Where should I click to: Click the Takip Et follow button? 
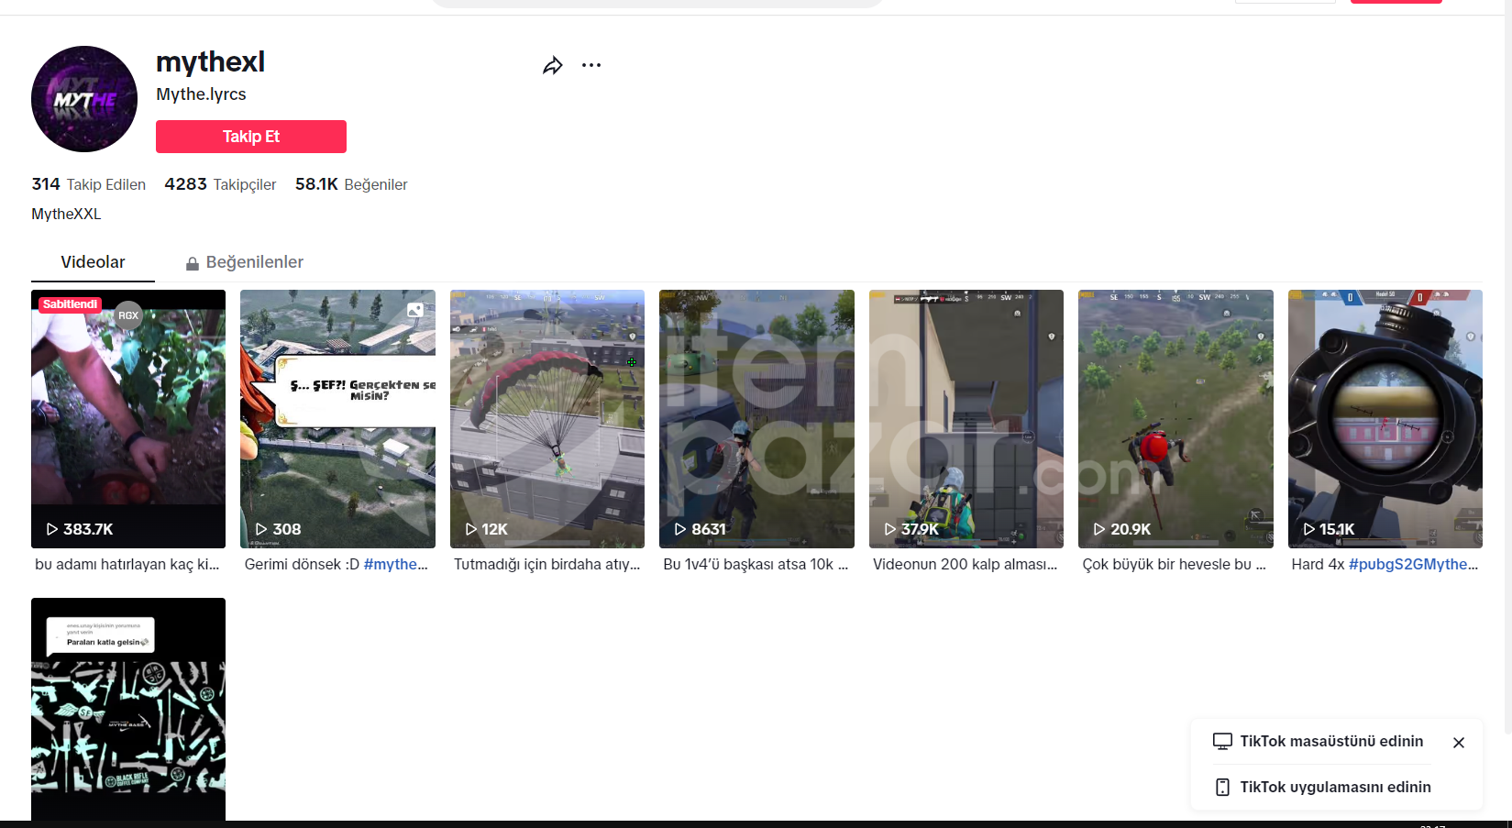(x=251, y=137)
